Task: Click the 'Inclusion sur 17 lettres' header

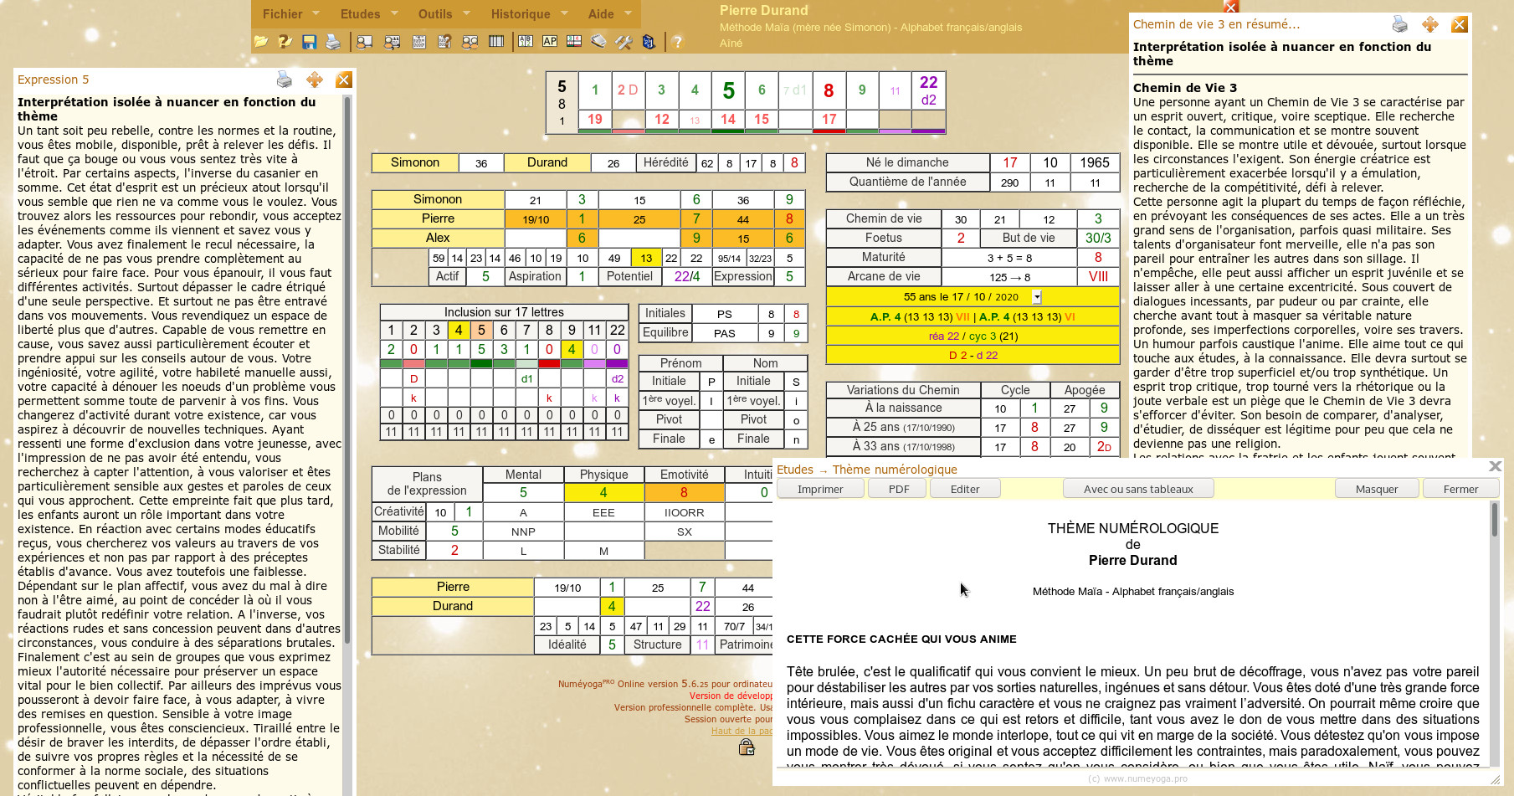Action: [504, 312]
